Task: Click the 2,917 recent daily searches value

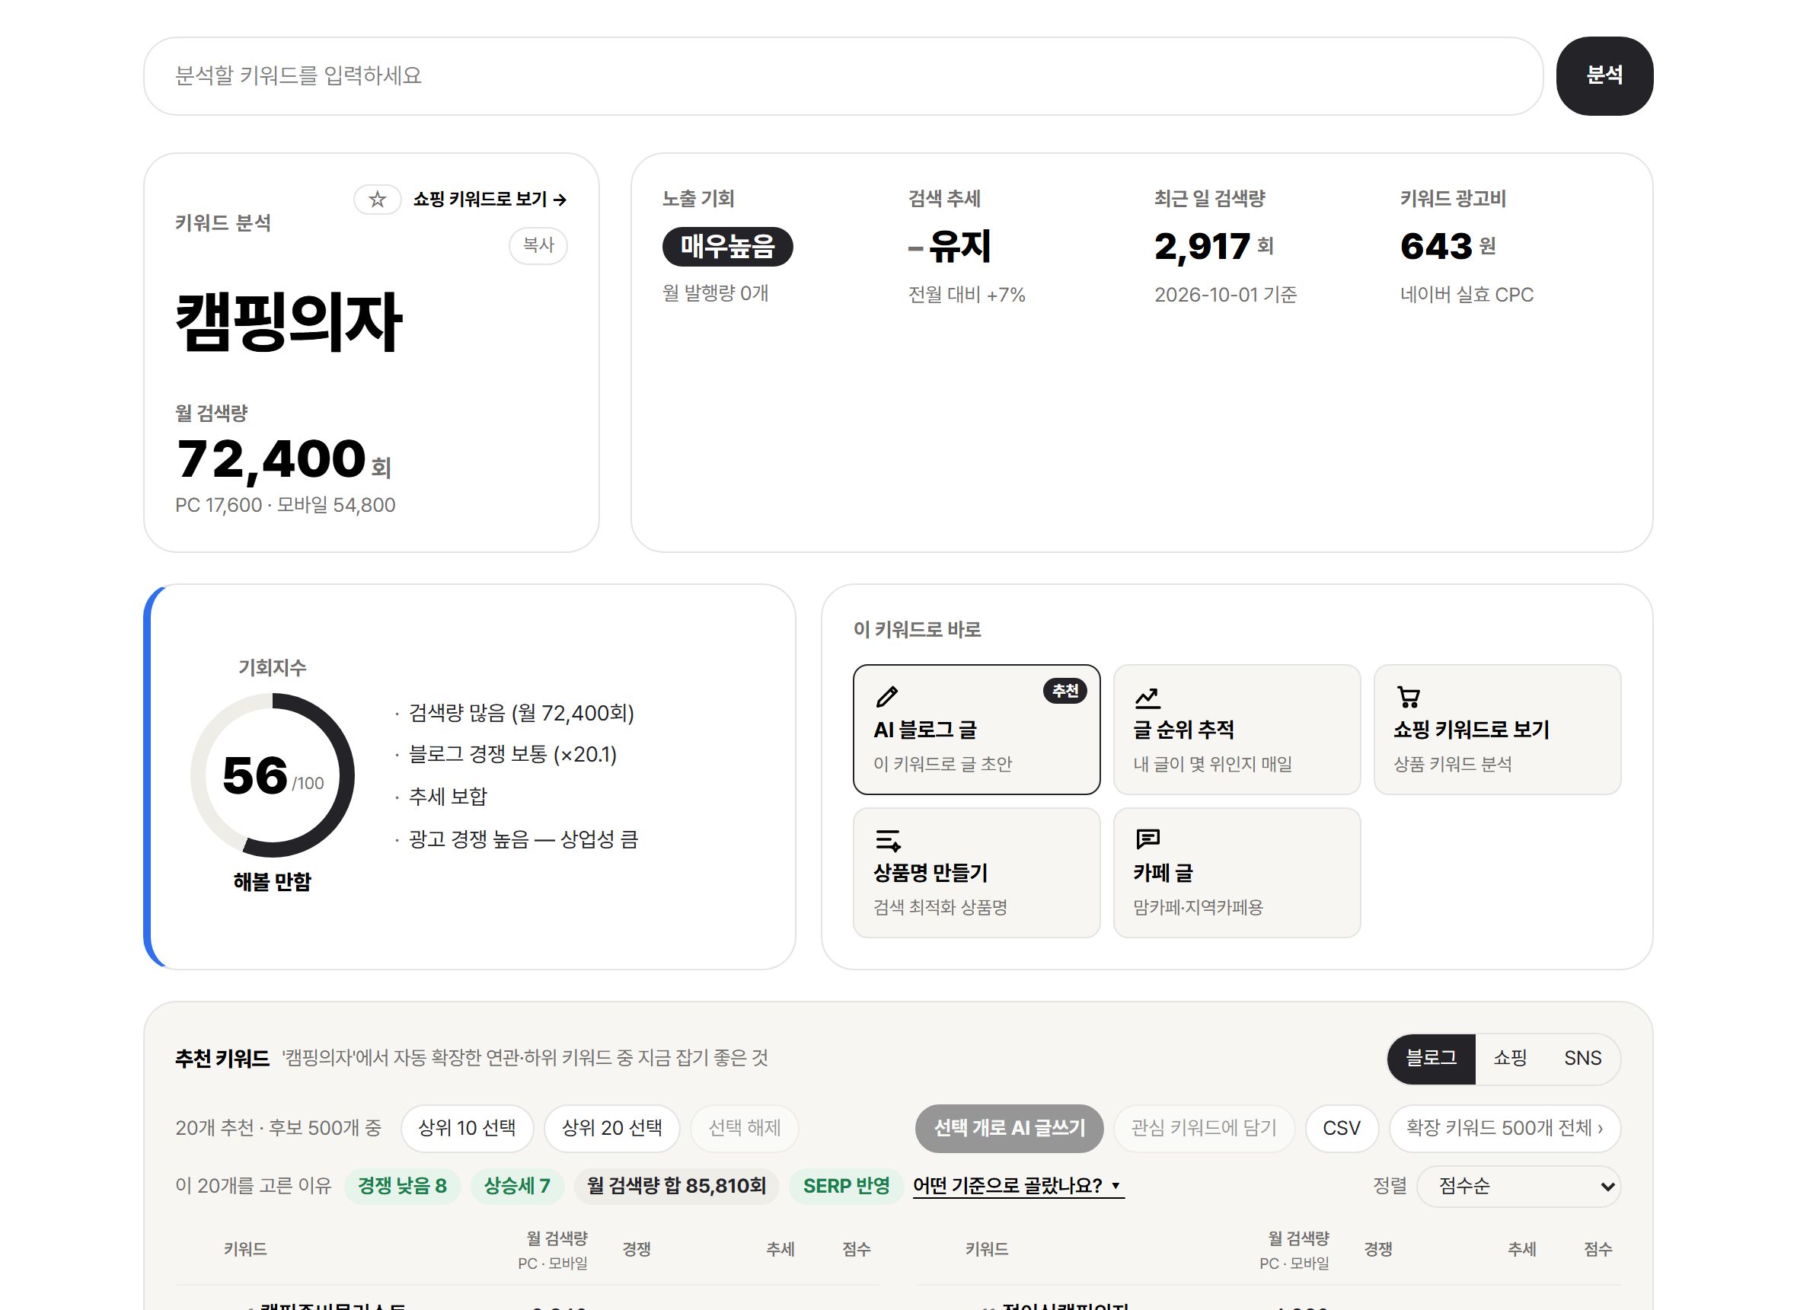Action: click(1202, 247)
